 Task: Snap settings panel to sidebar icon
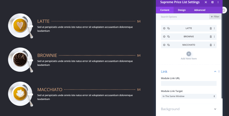pyautogui.click(x=213, y=2)
